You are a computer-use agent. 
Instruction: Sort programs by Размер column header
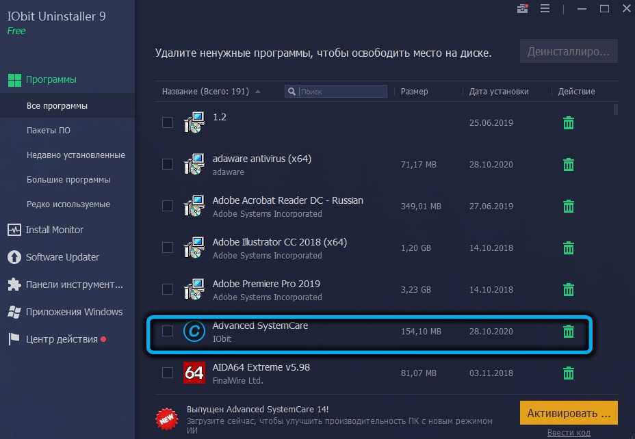415,92
